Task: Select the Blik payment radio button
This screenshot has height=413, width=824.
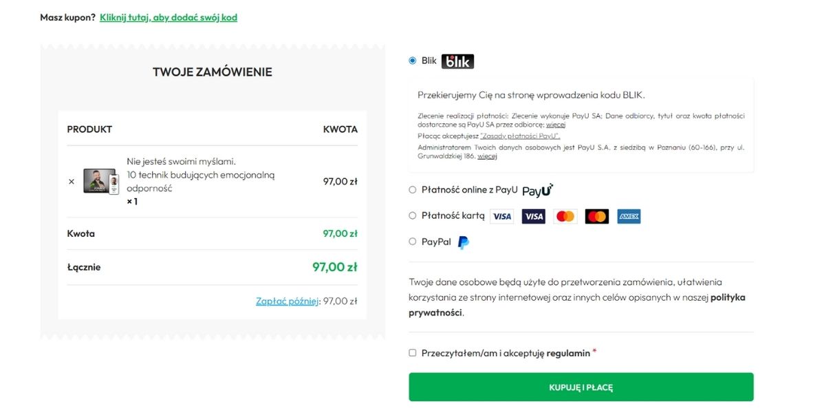Action: point(413,61)
